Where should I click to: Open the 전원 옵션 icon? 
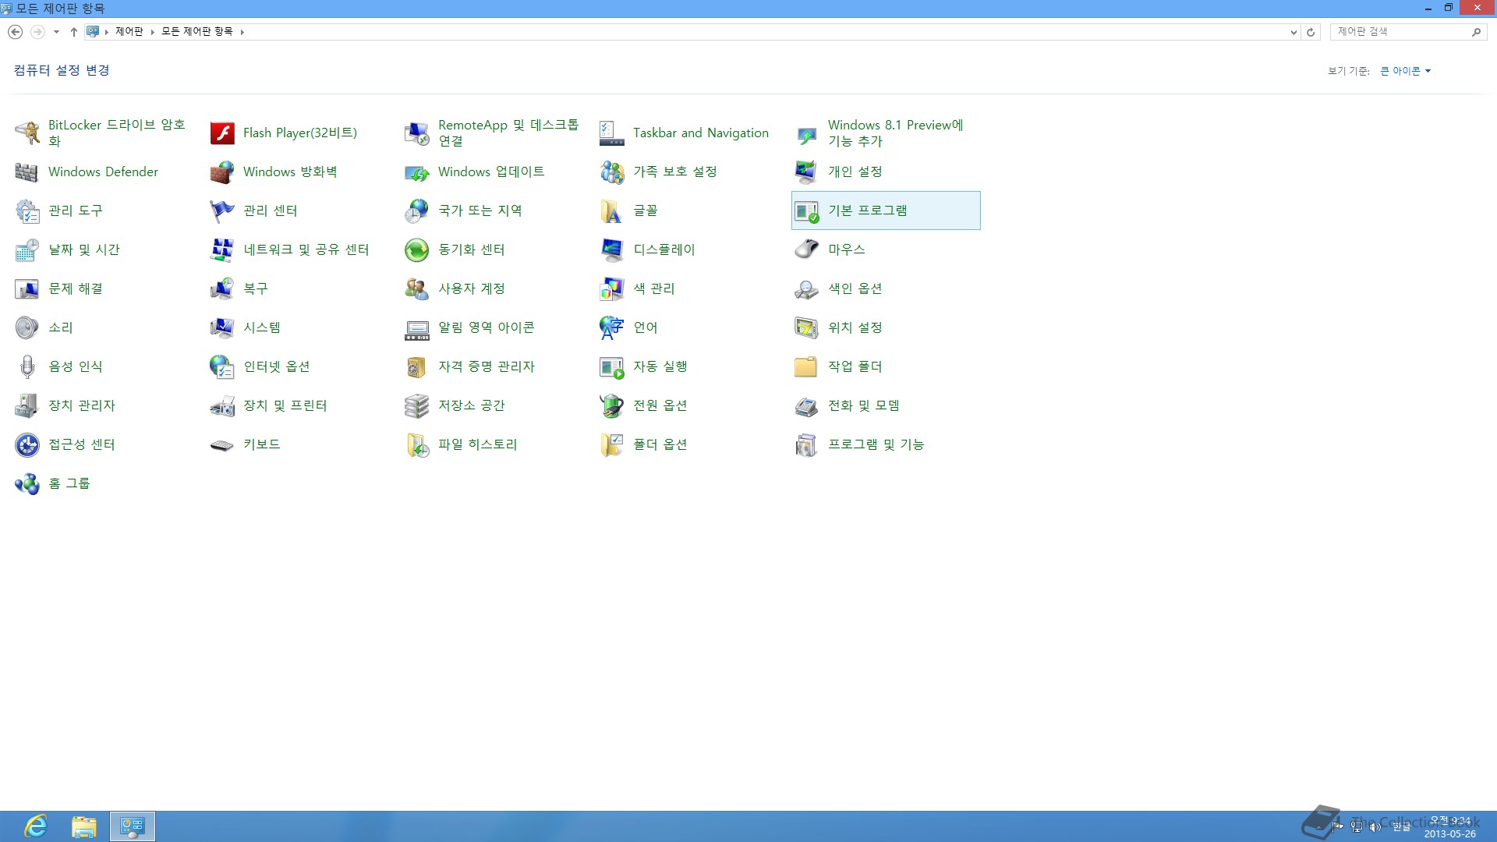[612, 405]
